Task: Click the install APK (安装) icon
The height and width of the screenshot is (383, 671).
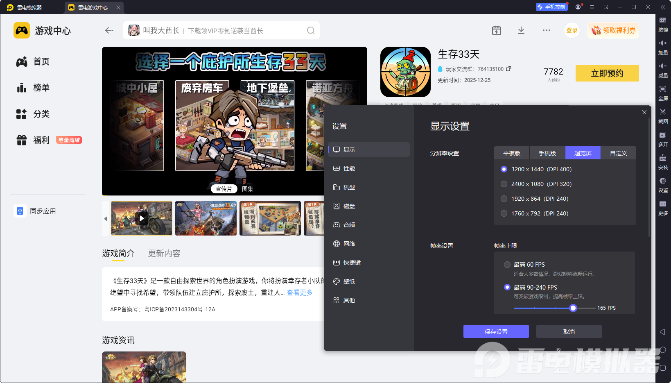Action: (662, 158)
